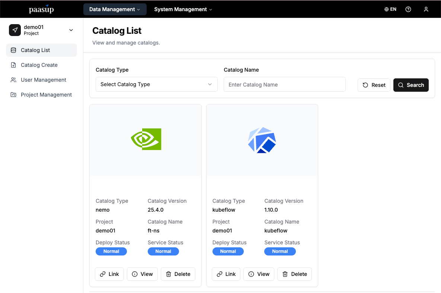Select the catalog version 1.10.0 text

pyautogui.click(x=271, y=210)
